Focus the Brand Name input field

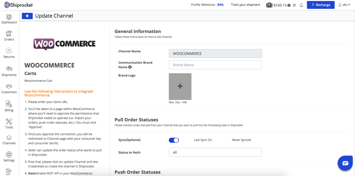pyautogui.click(x=215, y=65)
